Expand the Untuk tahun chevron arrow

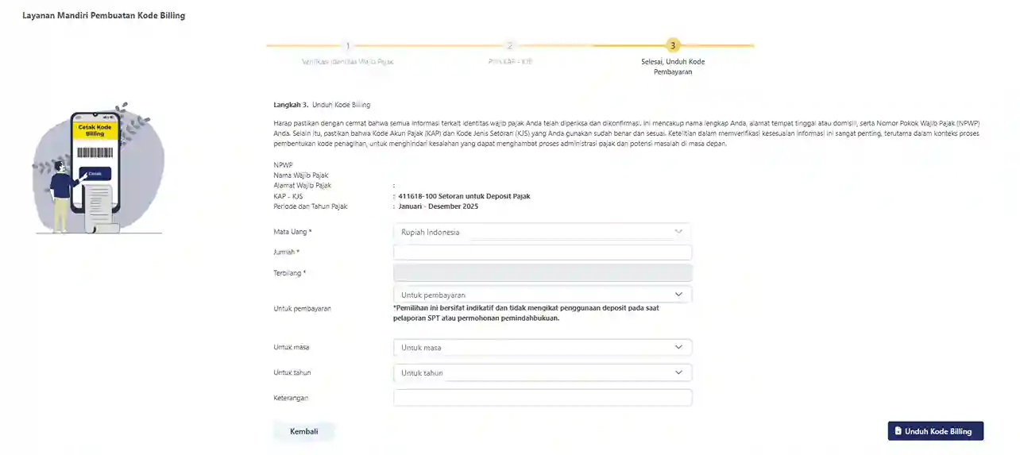tap(678, 372)
